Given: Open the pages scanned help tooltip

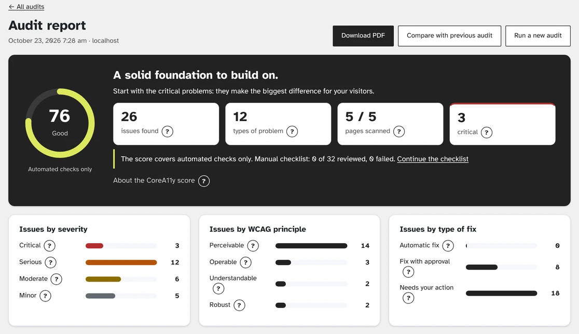Looking at the screenshot, I should pos(399,131).
